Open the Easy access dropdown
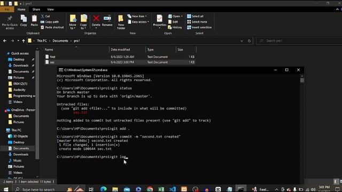This screenshot has width=342, height=192. [x=138, y=22]
